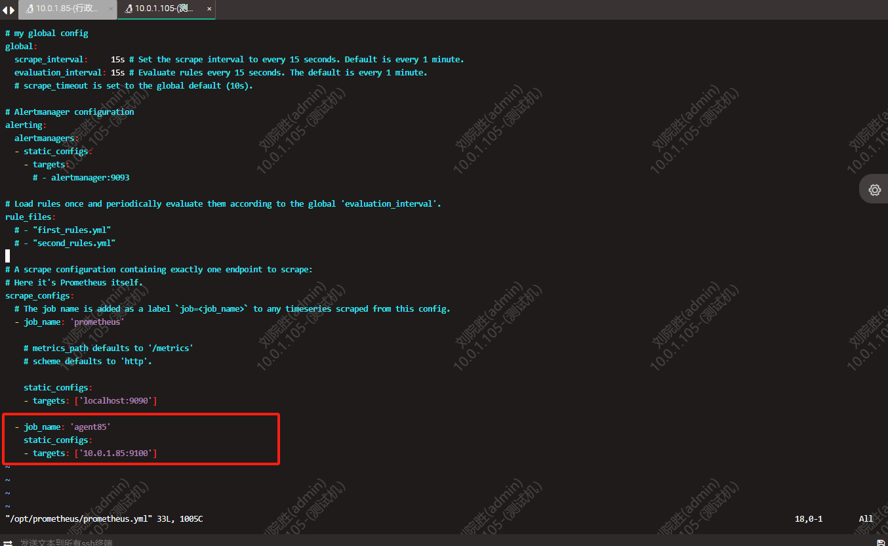This screenshot has width=888, height=546.
Task: Click the 'scrape_configs:' line
Action: (40, 295)
